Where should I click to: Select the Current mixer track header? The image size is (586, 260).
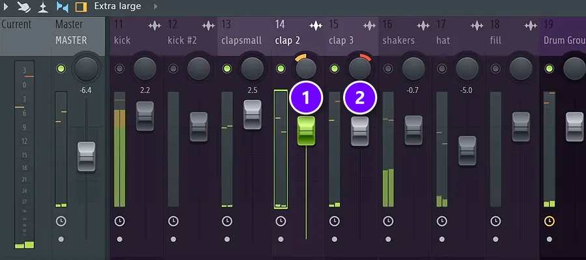coord(25,36)
